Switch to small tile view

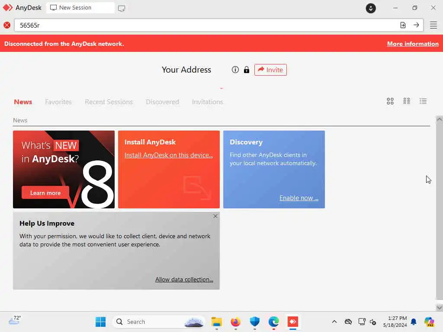coord(407,101)
